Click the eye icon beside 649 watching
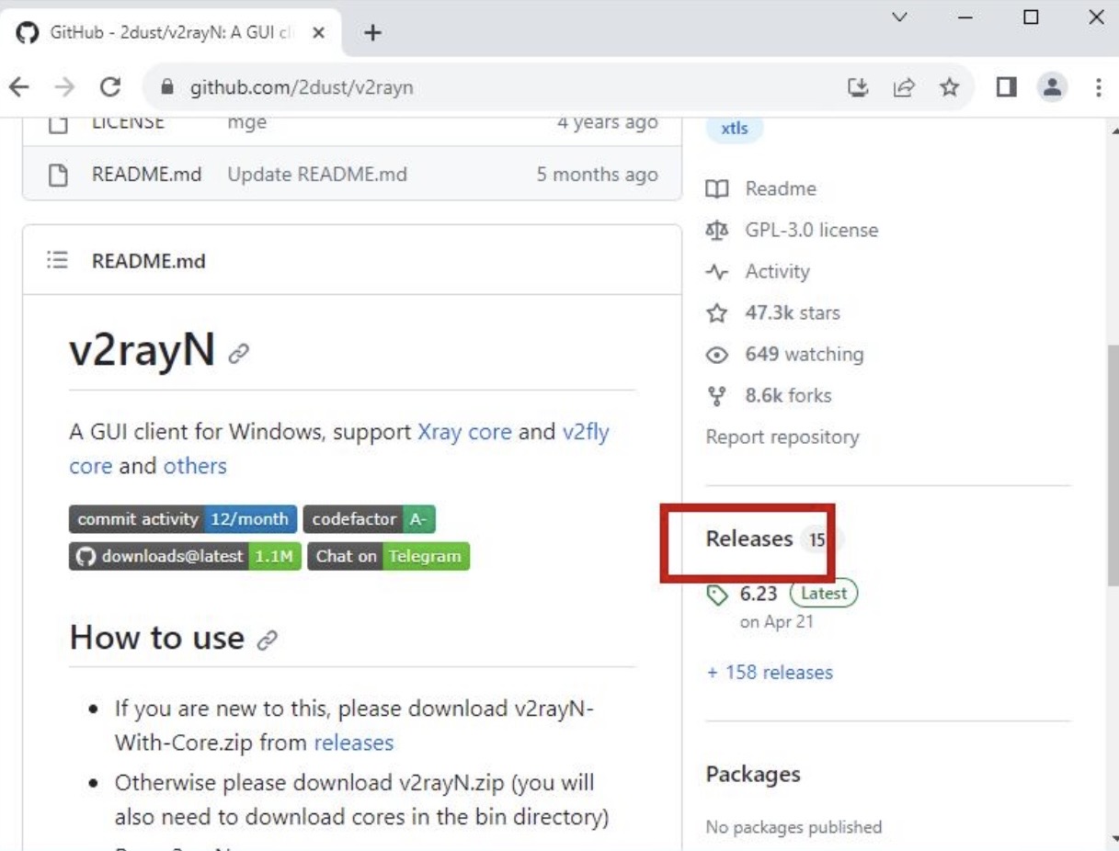 (x=717, y=354)
